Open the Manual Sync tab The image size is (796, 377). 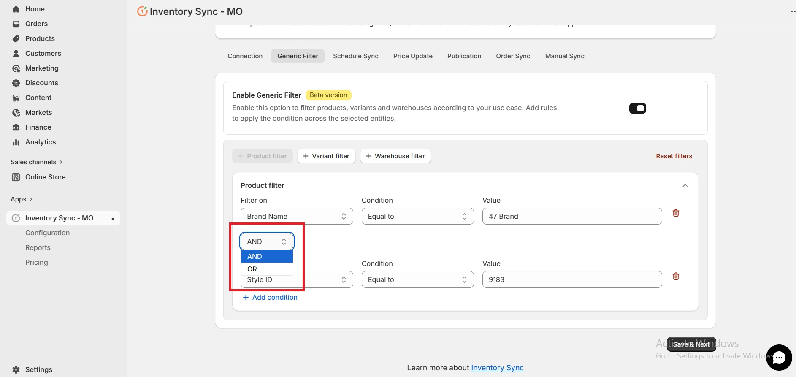pos(565,56)
